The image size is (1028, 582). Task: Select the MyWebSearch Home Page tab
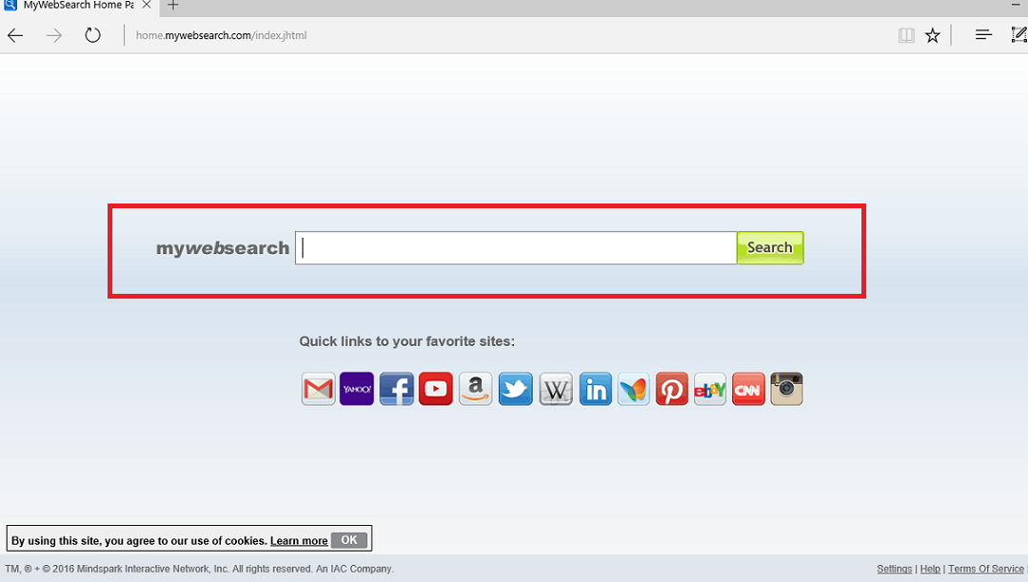pos(79,6)
